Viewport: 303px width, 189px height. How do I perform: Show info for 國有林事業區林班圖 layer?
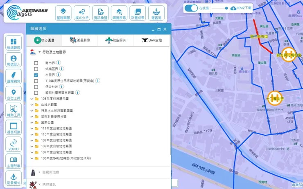pyautogui.click(x=77, y=93)
